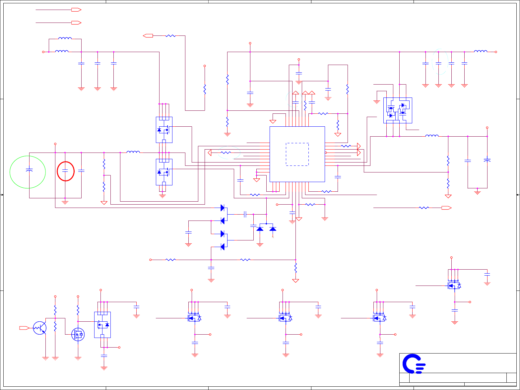This screenshot has height=390, width=520.
Task: Select the circled MOSFET symbol beside the NPN transistor
Action: coord(78,335)
